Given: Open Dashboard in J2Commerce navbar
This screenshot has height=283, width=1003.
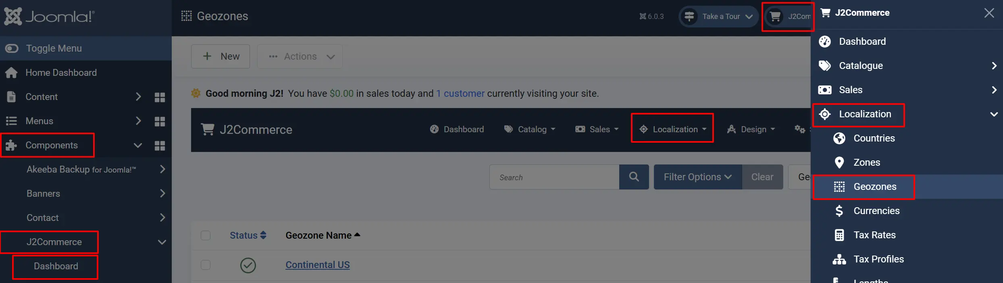Looking at the screenshot, I should coord(457,129).
